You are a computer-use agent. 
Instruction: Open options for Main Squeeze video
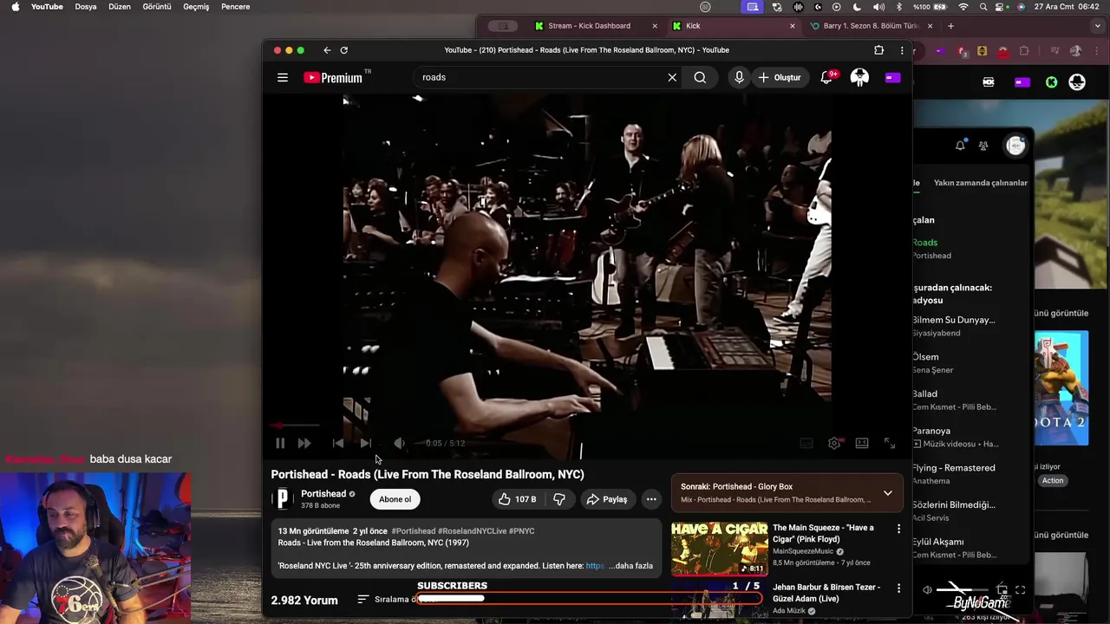click(898, 529)
